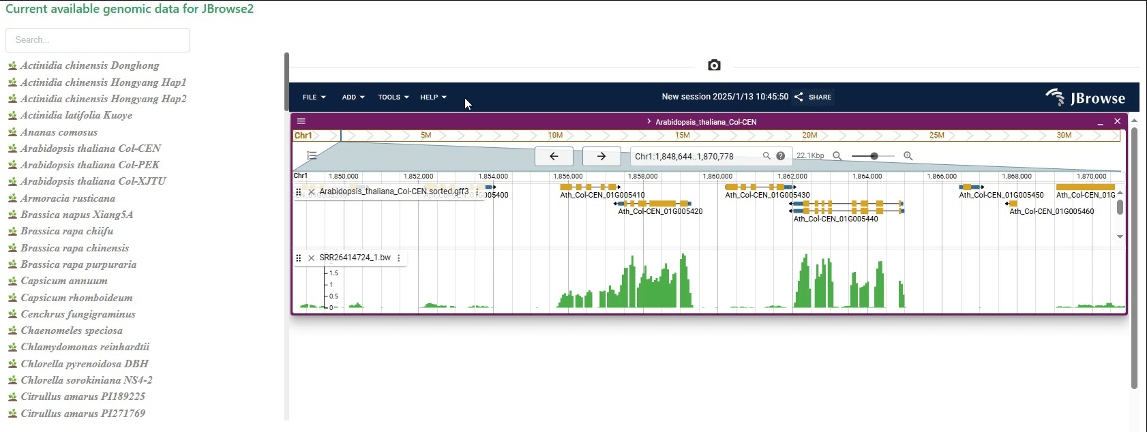Click the zoom level slider
Screen dimensions: 1147x432
coord(873,156)
